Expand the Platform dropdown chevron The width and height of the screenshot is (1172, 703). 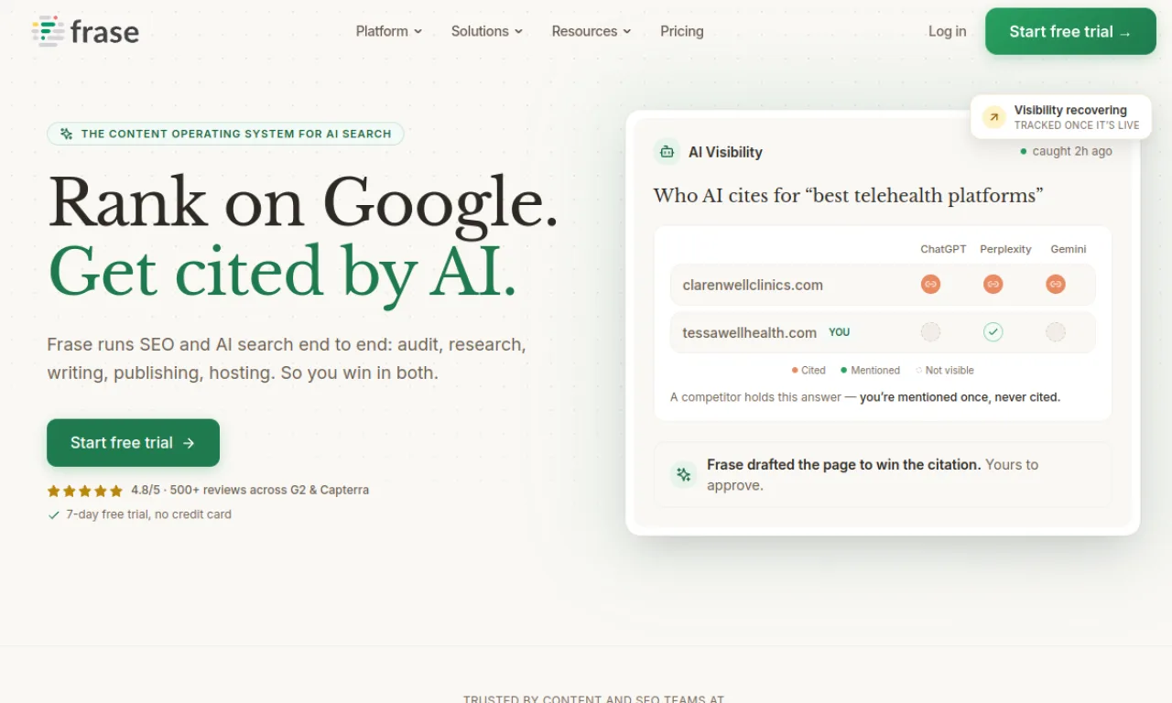(x=418, y=31)
